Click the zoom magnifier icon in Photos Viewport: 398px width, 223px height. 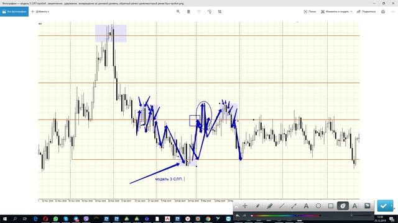[178, 12]
